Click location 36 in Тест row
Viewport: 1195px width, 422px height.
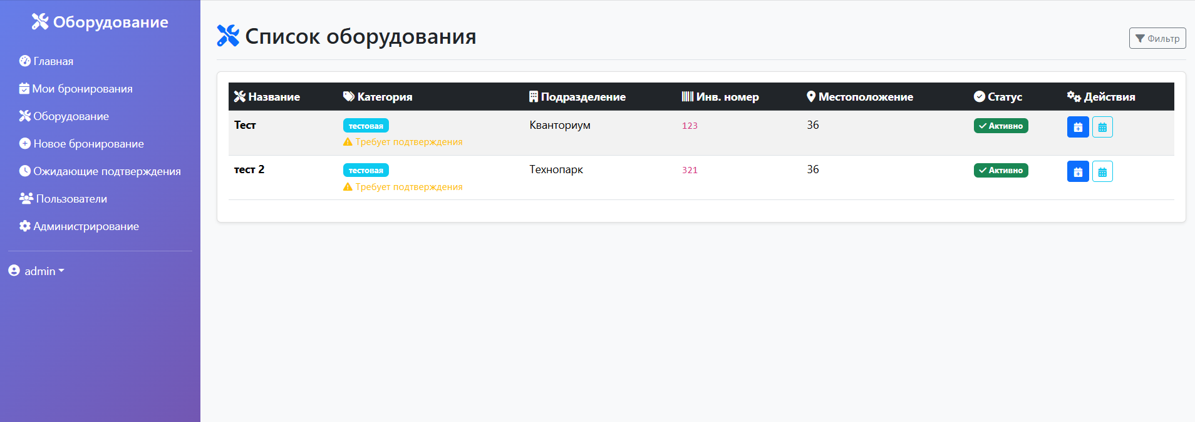(813, 125)
